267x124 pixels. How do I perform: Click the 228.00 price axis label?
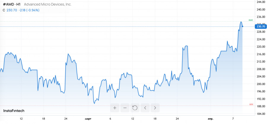coord(261,32)
